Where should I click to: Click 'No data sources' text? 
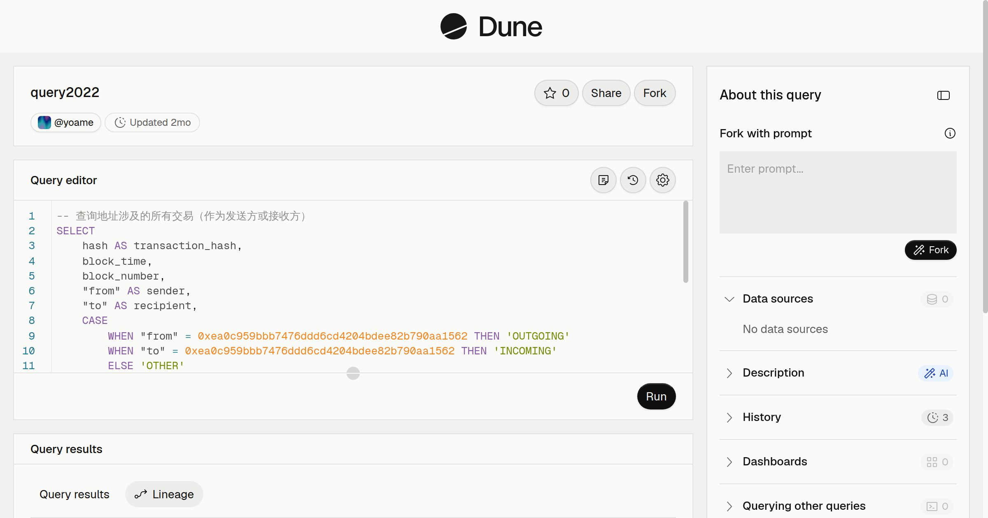pos(785,329)
